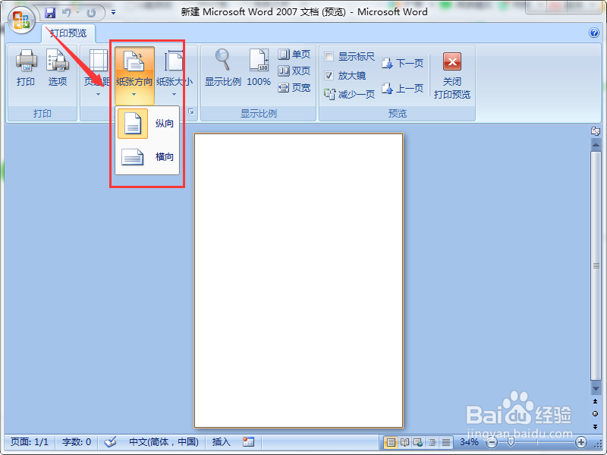Click the macro recording status icon
607x455 pixels.
pos(248,442)
